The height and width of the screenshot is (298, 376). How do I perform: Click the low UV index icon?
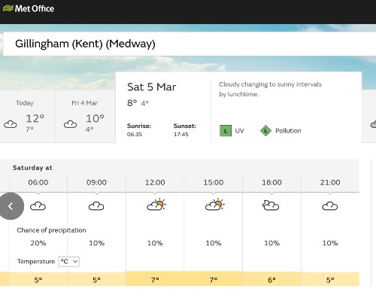pyautogui.click(x=226, y=131)
